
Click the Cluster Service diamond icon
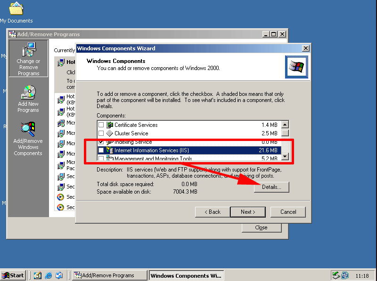click(x=110, y=133)
